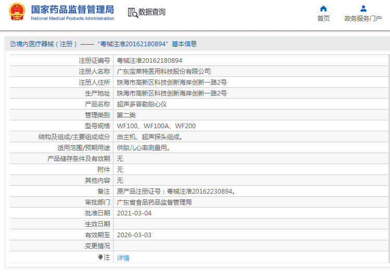Select management category value 第二类

[x=127, y=115]
